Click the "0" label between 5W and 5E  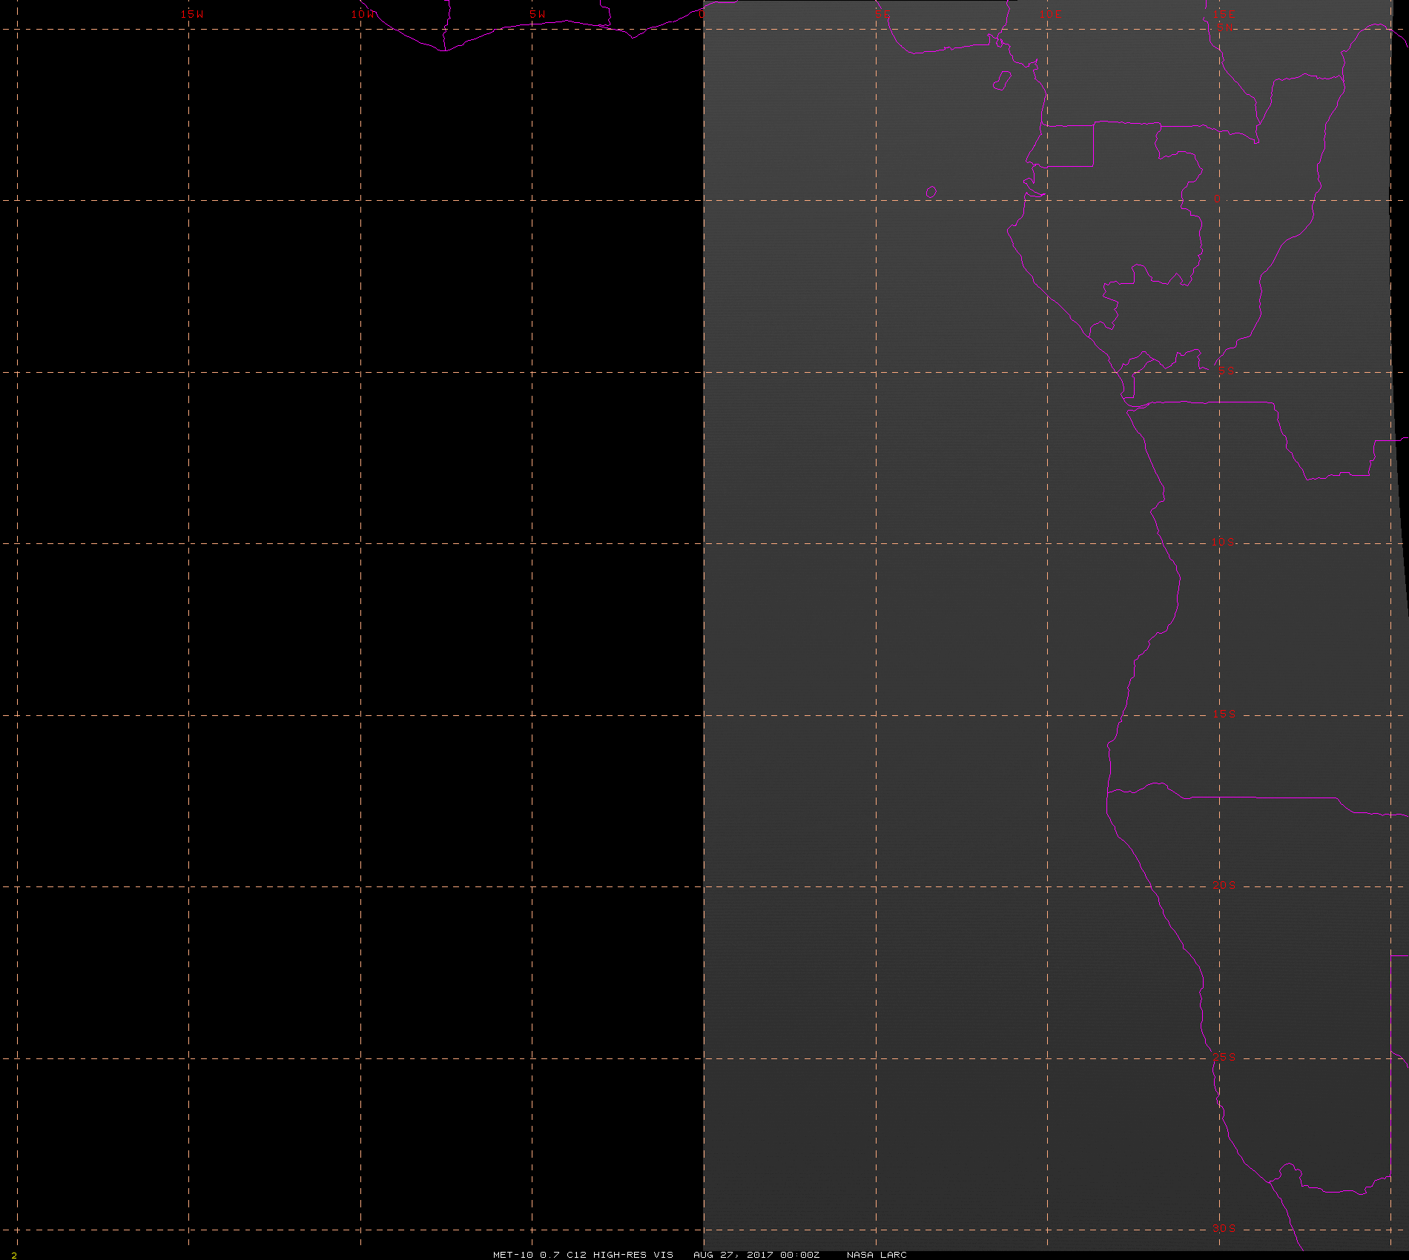point(702,14)
